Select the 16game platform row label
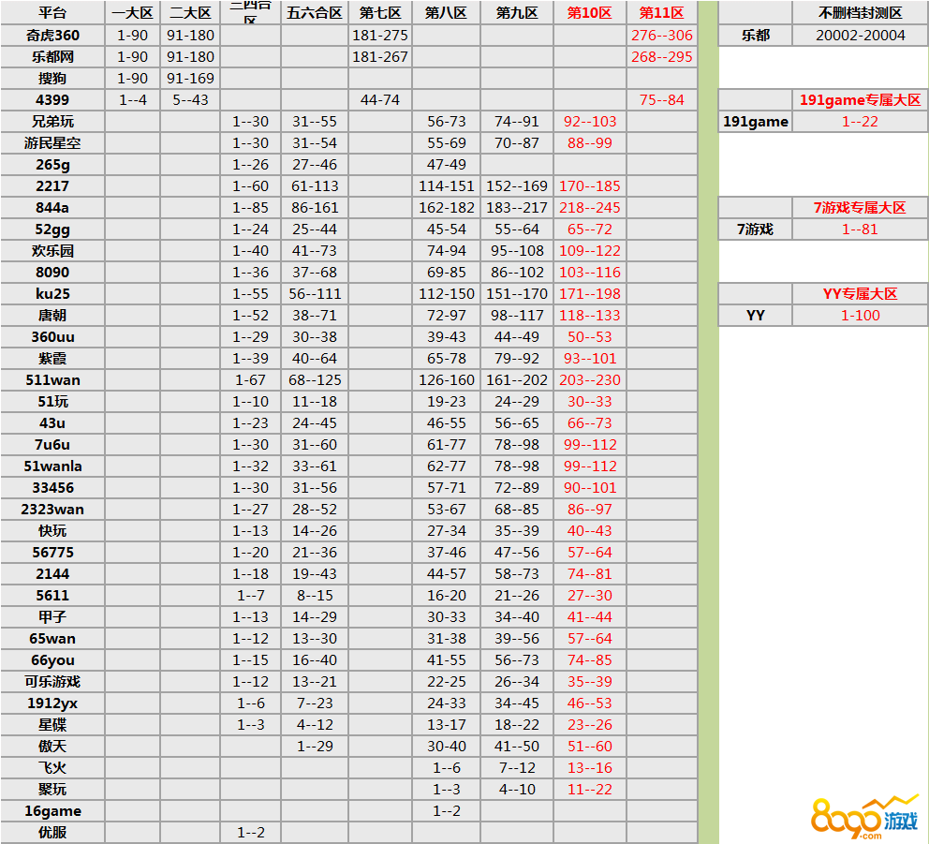 pos(52,810)
